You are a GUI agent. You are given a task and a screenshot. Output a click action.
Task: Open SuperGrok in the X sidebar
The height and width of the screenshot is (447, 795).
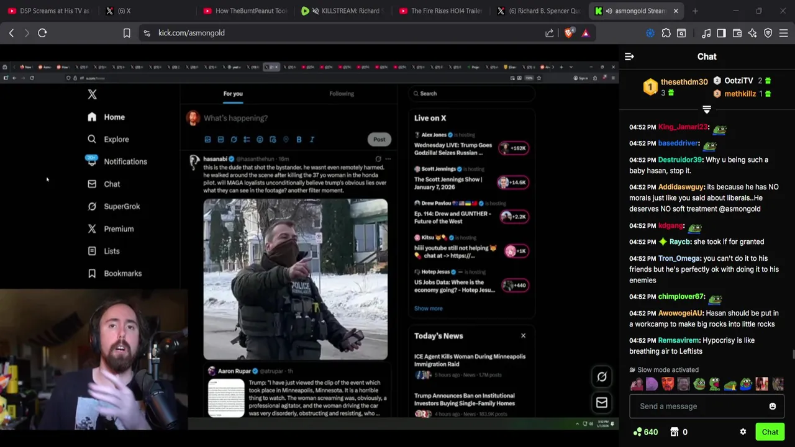[x=114, y=207]
